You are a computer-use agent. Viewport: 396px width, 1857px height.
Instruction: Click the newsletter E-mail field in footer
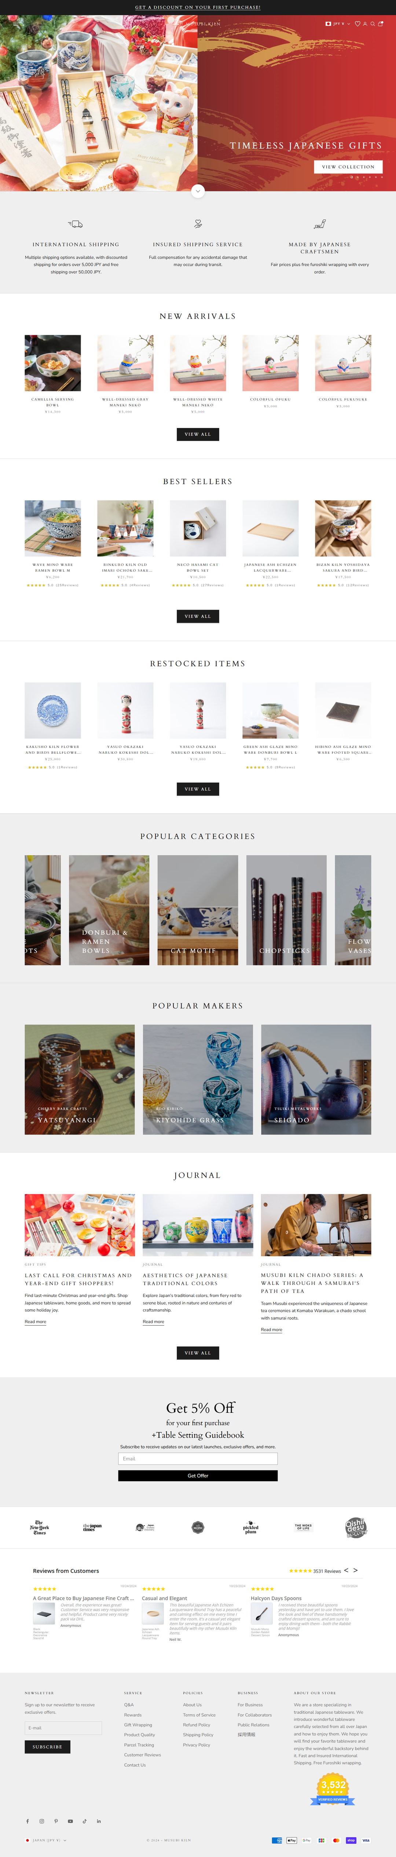pyautogui.click(x=63, y=1728)
